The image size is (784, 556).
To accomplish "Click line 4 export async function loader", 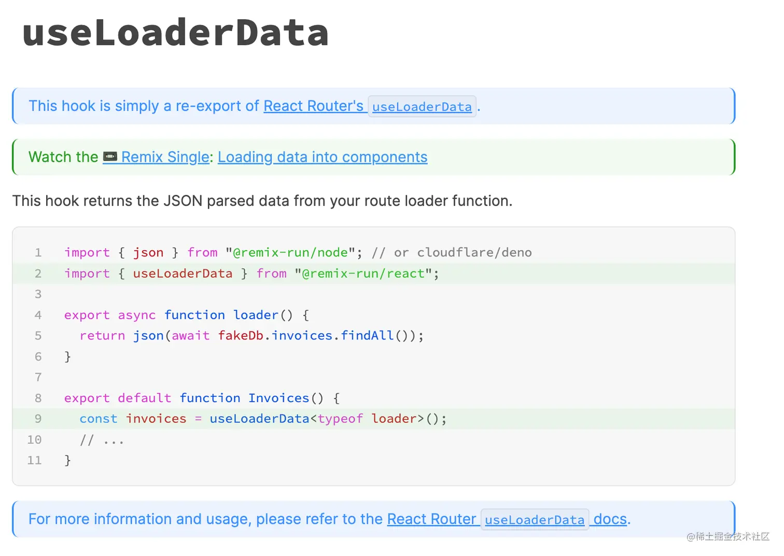I will 187,315.
